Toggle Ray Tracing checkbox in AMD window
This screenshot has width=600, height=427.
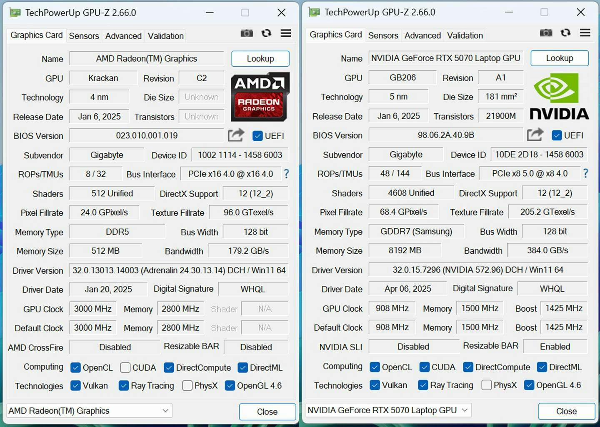point(123,386)
